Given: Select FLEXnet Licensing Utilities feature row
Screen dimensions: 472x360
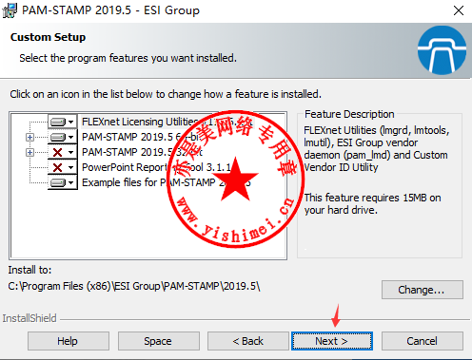Looking at the screenshot, I should click(167, 122).
